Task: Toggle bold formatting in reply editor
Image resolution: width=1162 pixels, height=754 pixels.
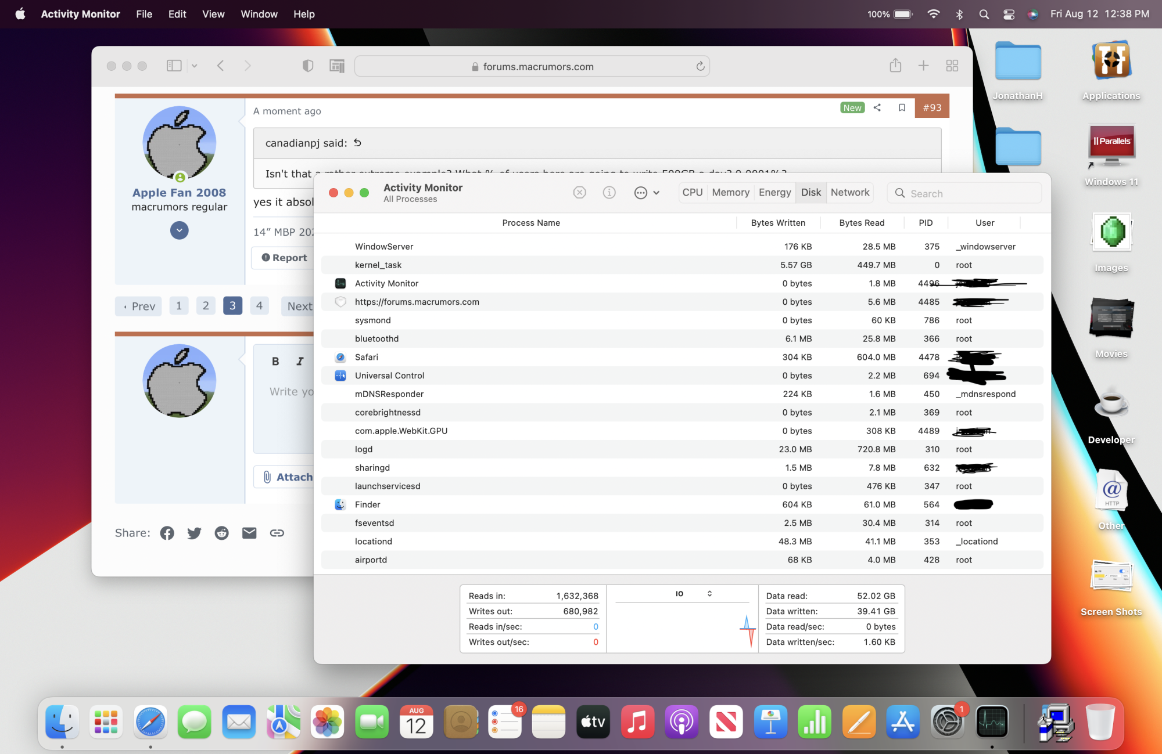Action: pos(275,361)
